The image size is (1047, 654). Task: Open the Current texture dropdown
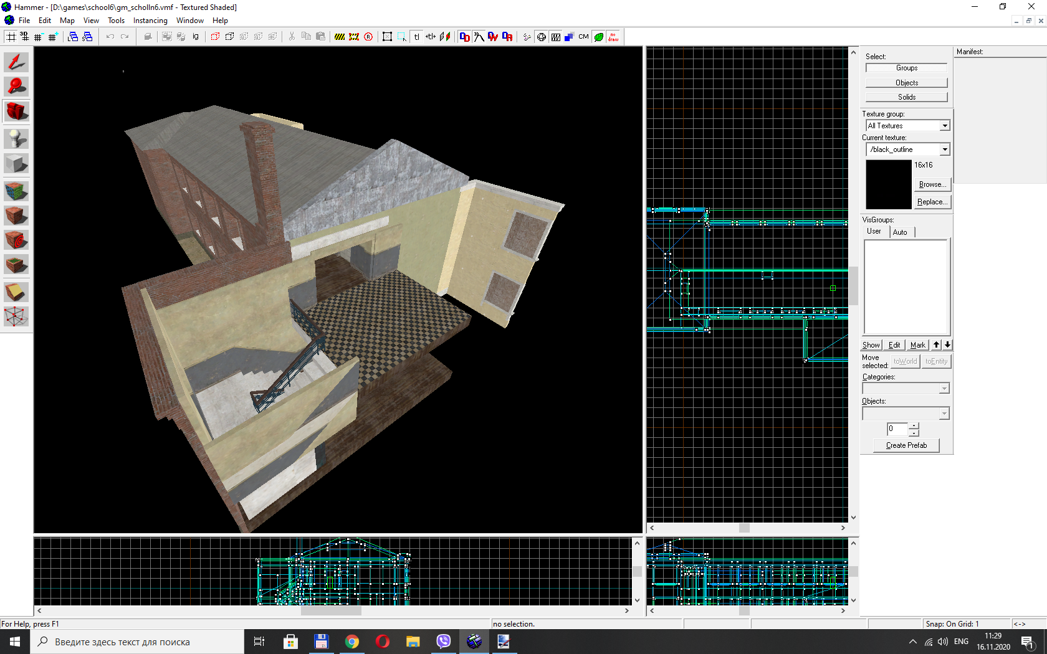tap(945, 149)
